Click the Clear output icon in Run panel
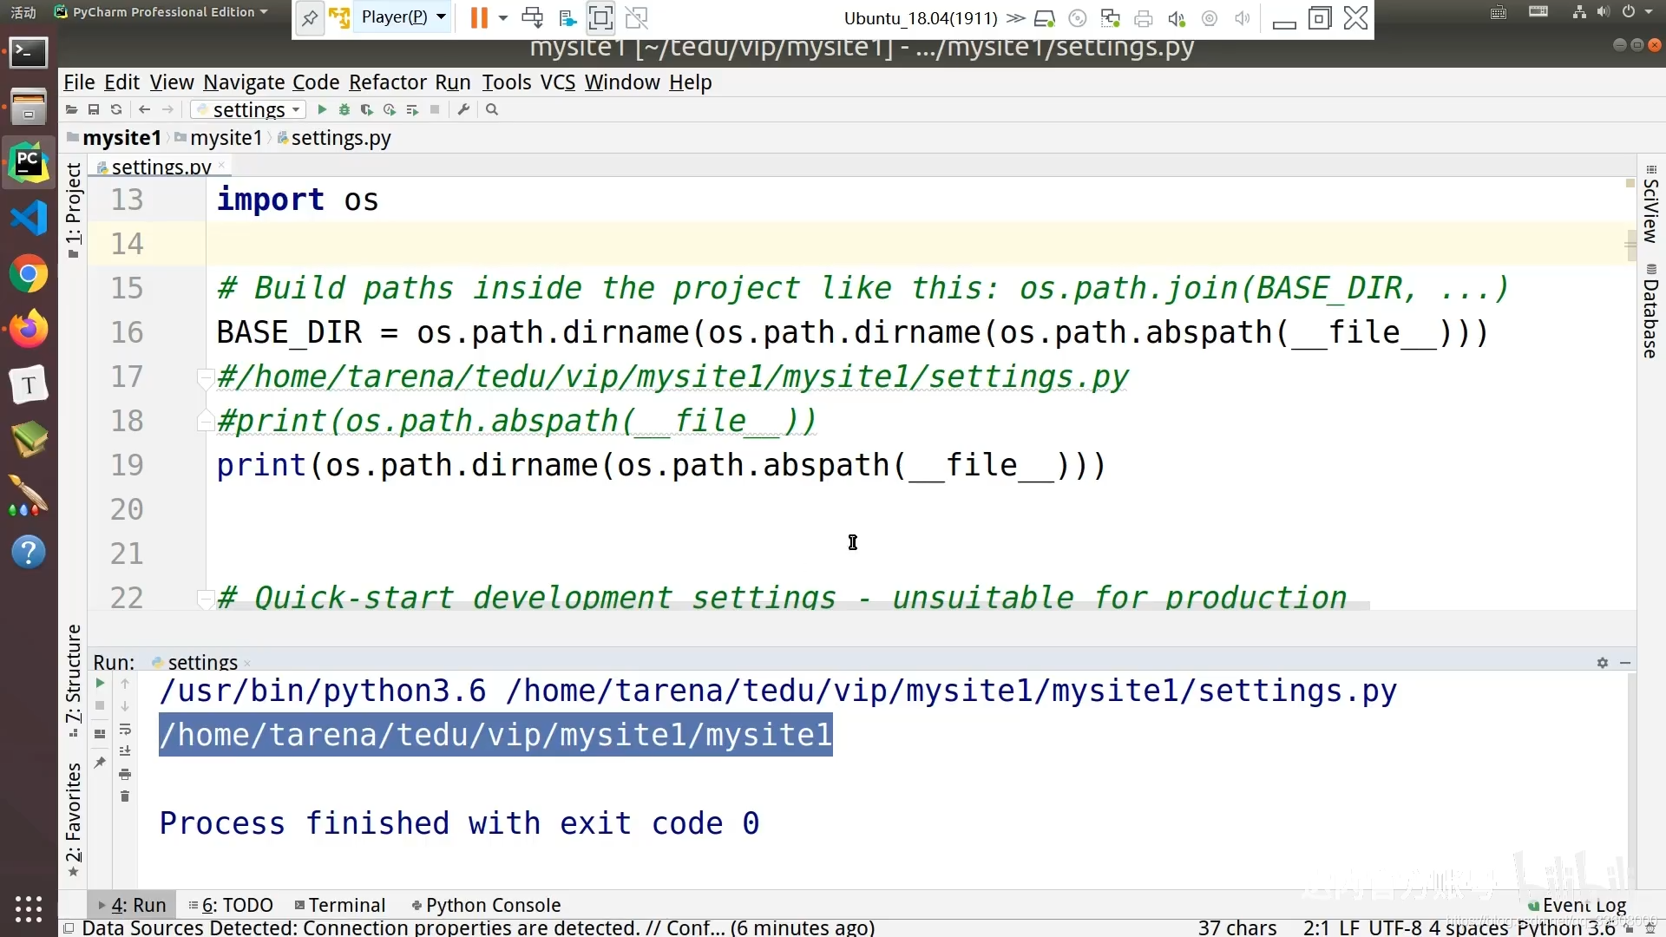Screen dimensions: 1666x937 coord(125,797)
